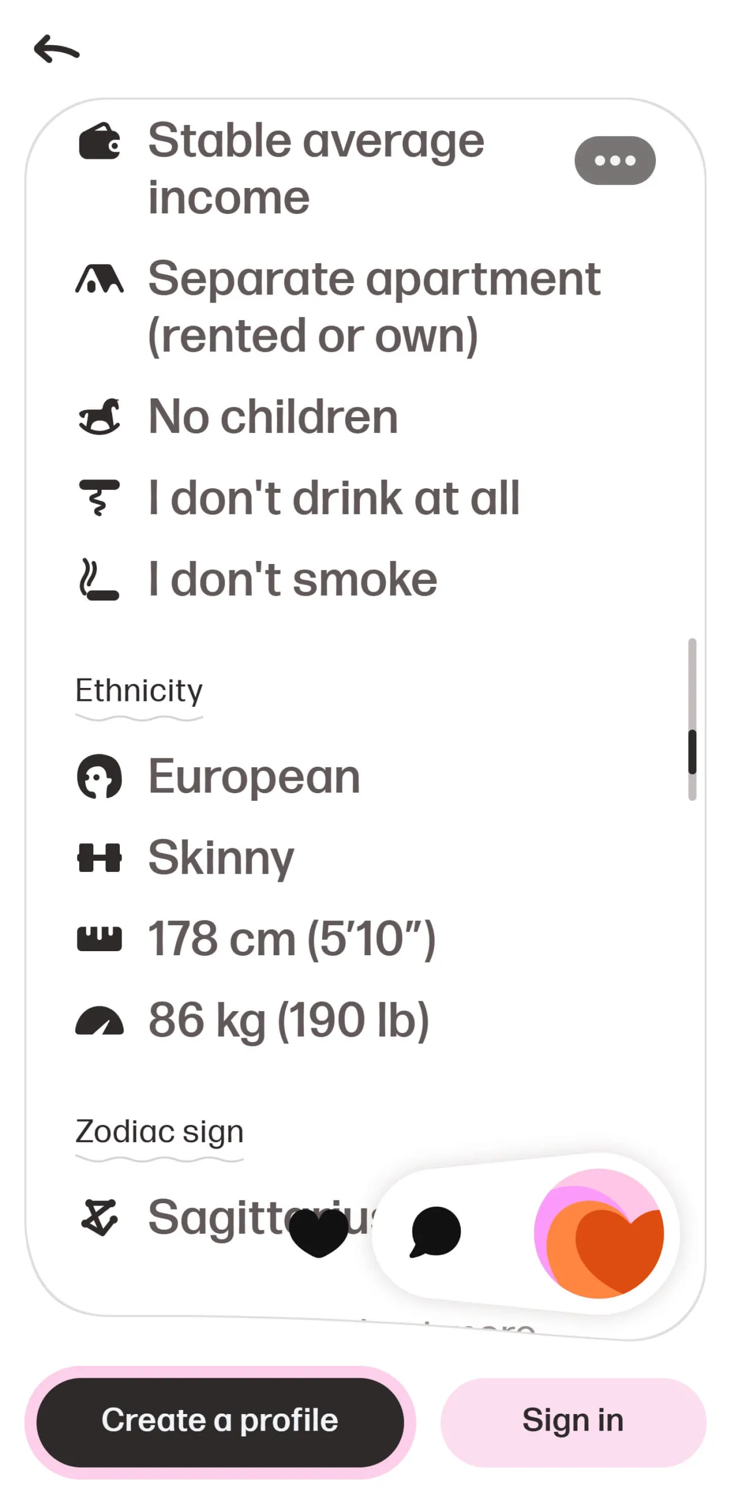Screen dimensions: 731x1504
Task: Tap the European ethnicity face icon
Action: pyautogui.click(x=99, y=776)
